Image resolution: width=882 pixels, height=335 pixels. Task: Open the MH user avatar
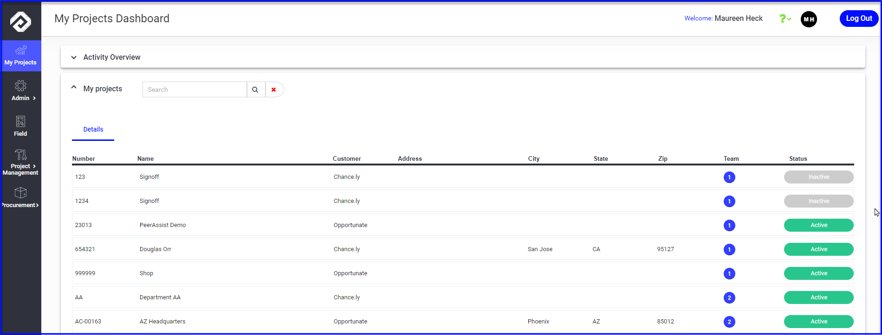pos(809,19)
